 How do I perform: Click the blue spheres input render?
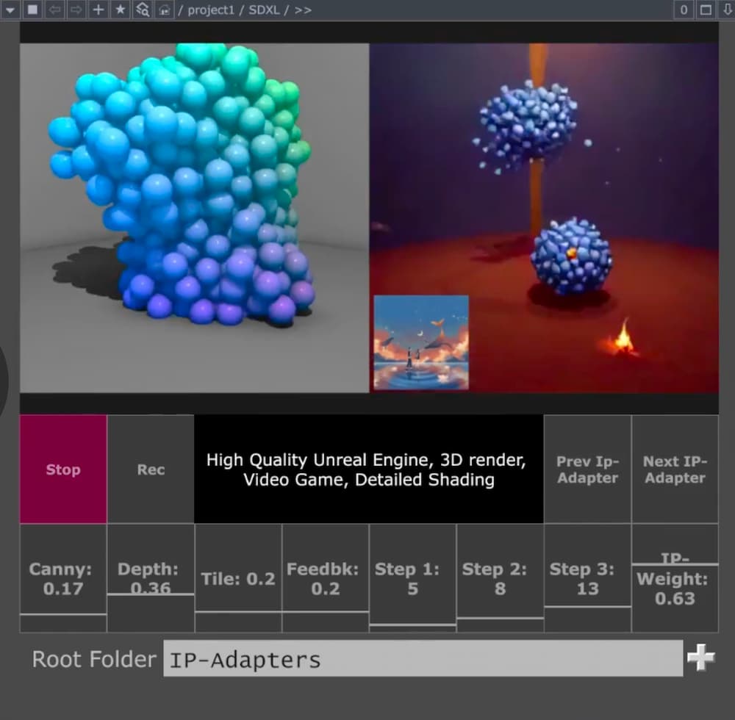[x=194, y=217]
